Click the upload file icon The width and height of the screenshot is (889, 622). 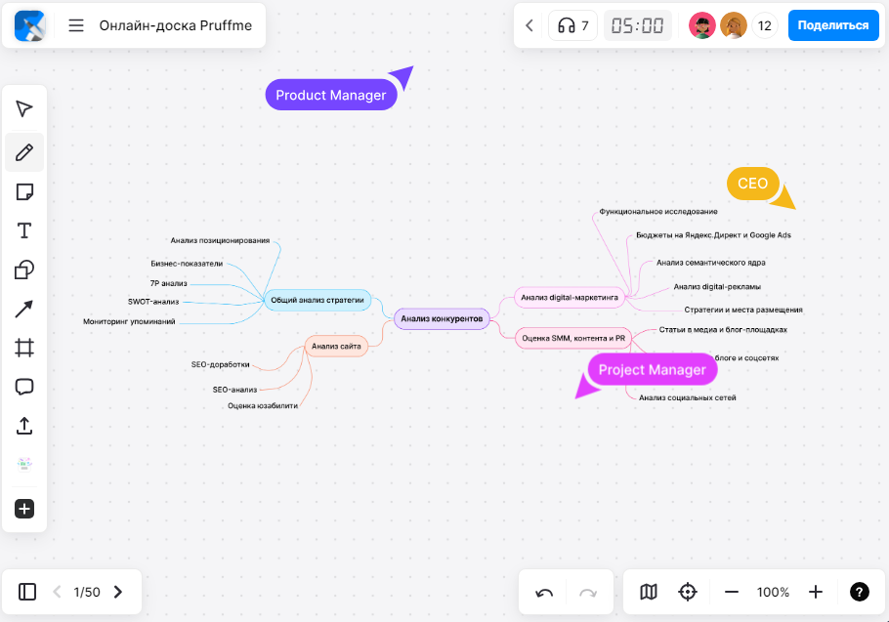click(x=24, y=426)
